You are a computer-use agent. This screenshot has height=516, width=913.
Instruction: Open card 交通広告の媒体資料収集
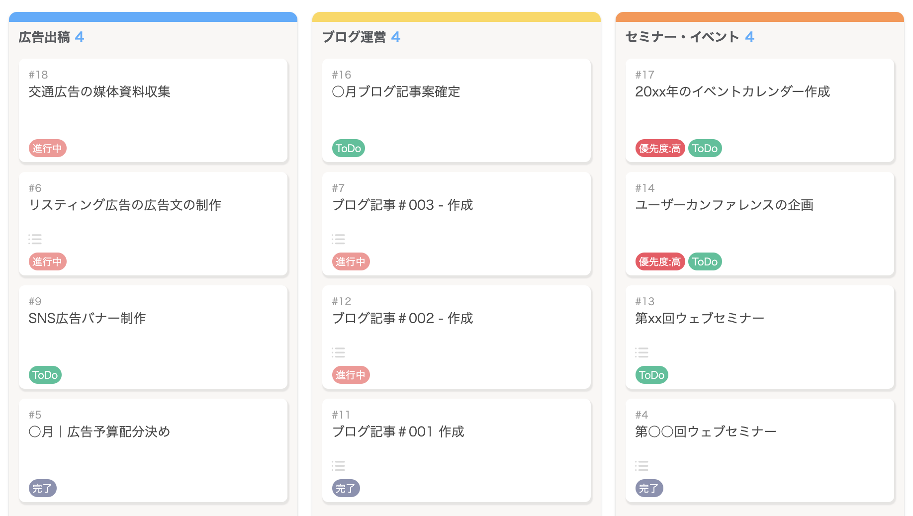coord(153,110)
